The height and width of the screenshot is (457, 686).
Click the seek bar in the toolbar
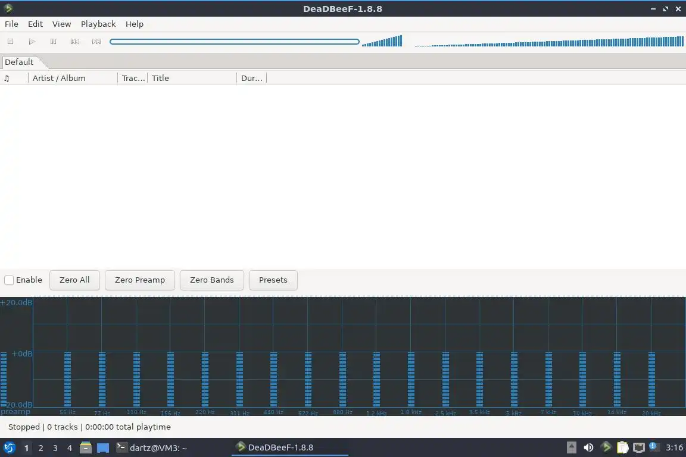235,42
